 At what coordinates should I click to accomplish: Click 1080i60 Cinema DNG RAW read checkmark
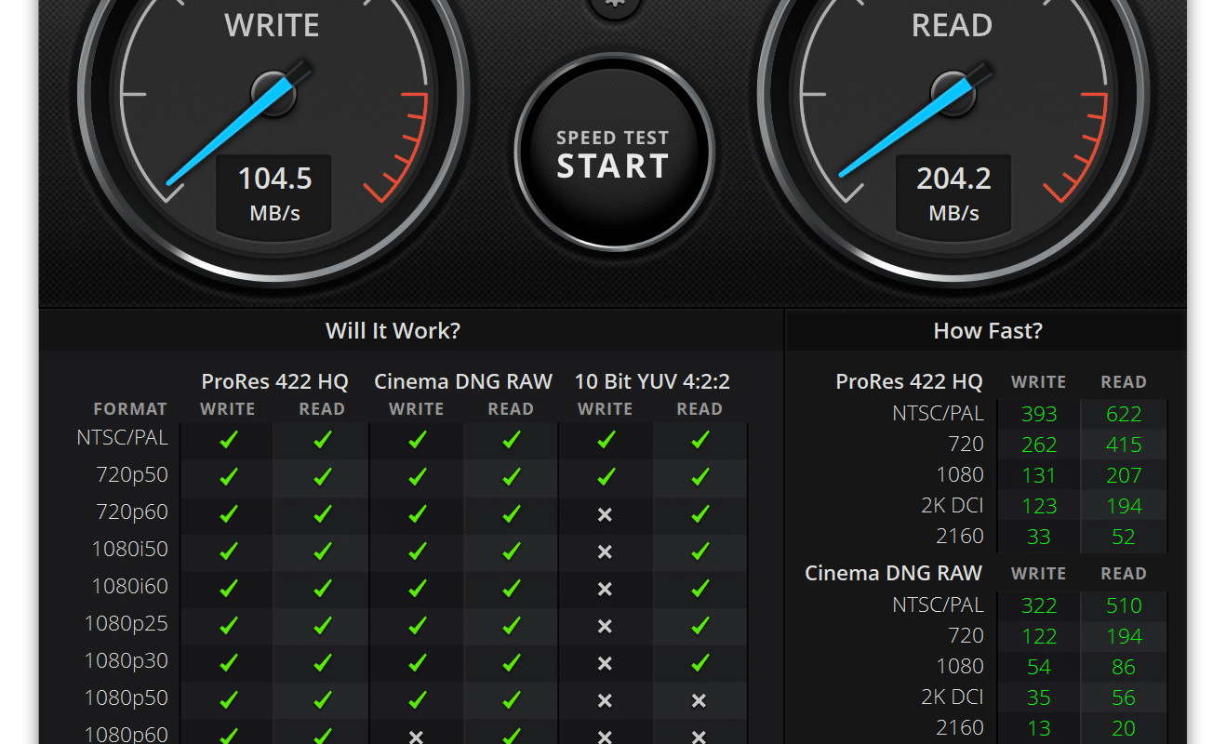511,589
